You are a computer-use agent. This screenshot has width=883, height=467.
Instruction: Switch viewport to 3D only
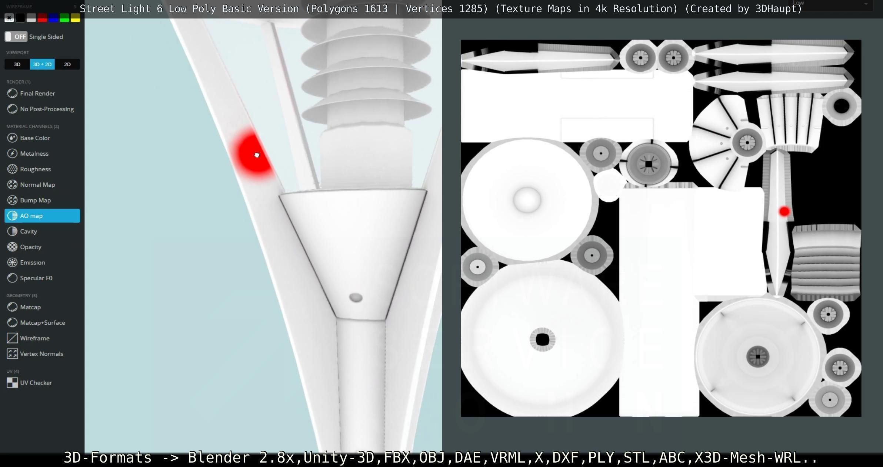coord(17,64)
